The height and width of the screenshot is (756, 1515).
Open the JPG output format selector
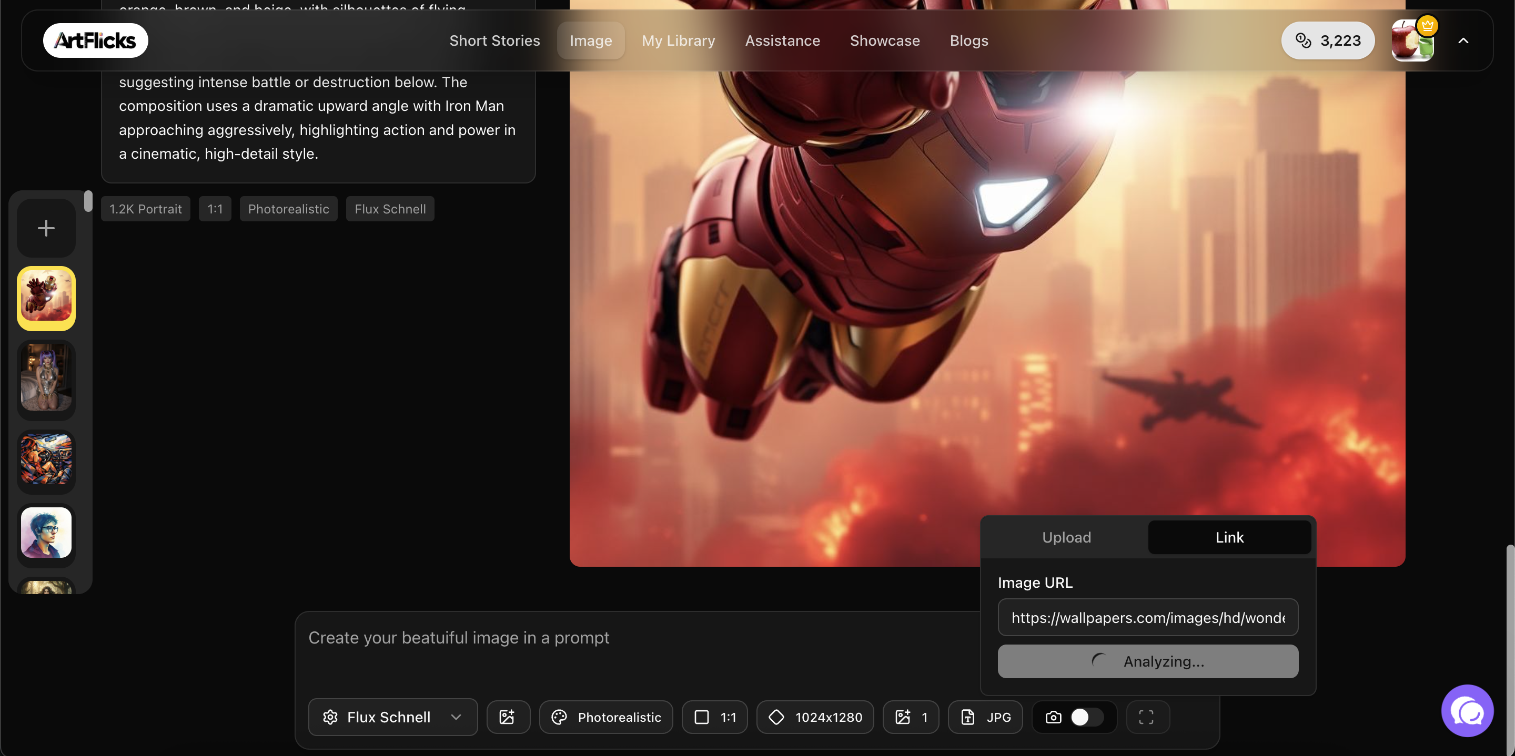985,717
